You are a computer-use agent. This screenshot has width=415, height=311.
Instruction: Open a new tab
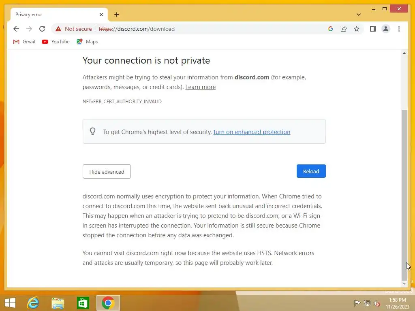coord(117,15)
